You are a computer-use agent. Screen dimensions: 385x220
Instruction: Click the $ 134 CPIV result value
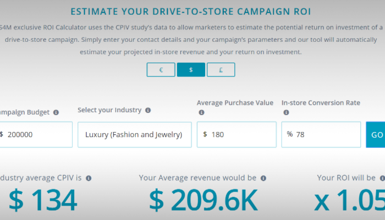pyautogui.click(x=43, y=202)
